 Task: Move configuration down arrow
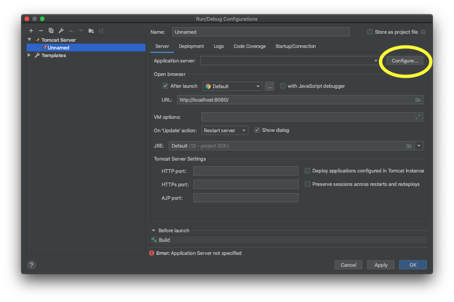(x=81, y=31)
